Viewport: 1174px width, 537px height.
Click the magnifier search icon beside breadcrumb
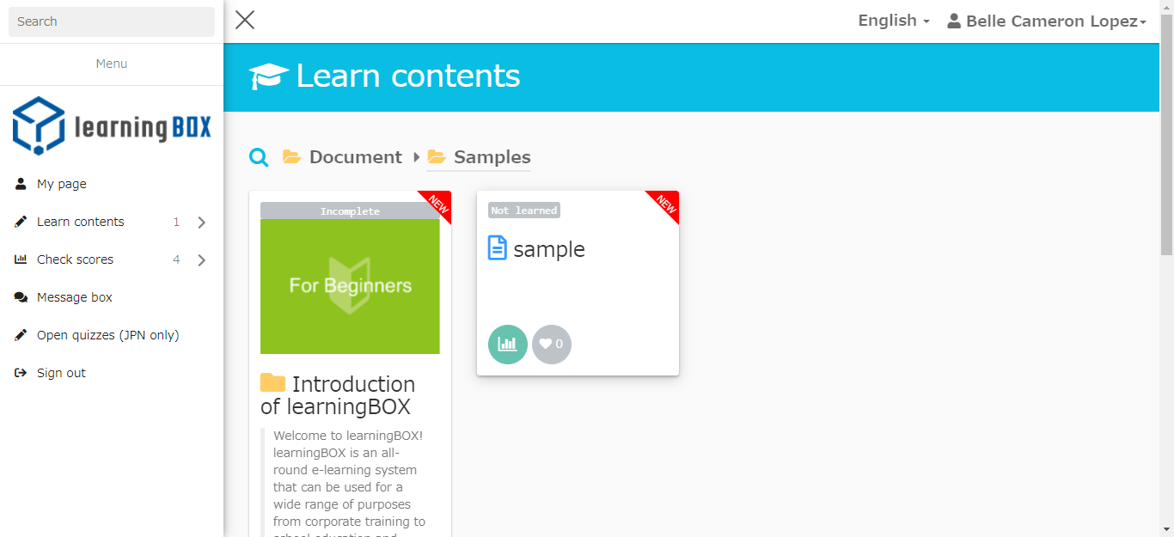259,157
